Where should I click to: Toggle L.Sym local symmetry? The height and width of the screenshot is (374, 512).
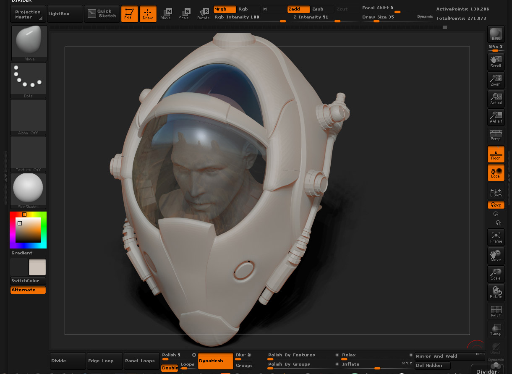click(x=496, y=192)
